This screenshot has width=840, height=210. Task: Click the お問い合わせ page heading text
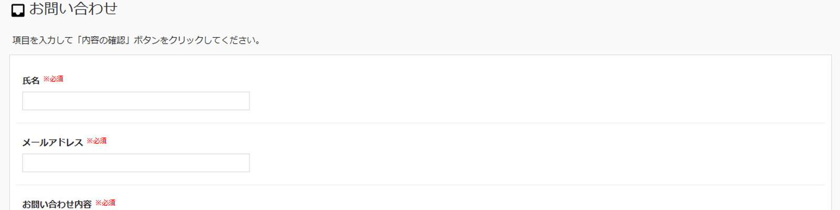coord(73,9)
